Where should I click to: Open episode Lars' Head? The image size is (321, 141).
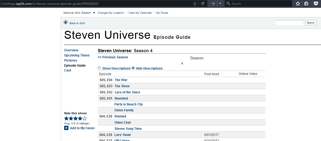[x=123, y=135]
